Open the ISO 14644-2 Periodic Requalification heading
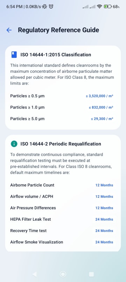 coord(61,144)
